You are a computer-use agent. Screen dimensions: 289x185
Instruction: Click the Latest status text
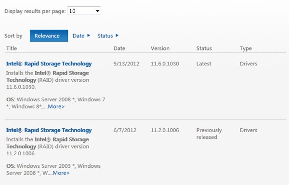point(204,64)
